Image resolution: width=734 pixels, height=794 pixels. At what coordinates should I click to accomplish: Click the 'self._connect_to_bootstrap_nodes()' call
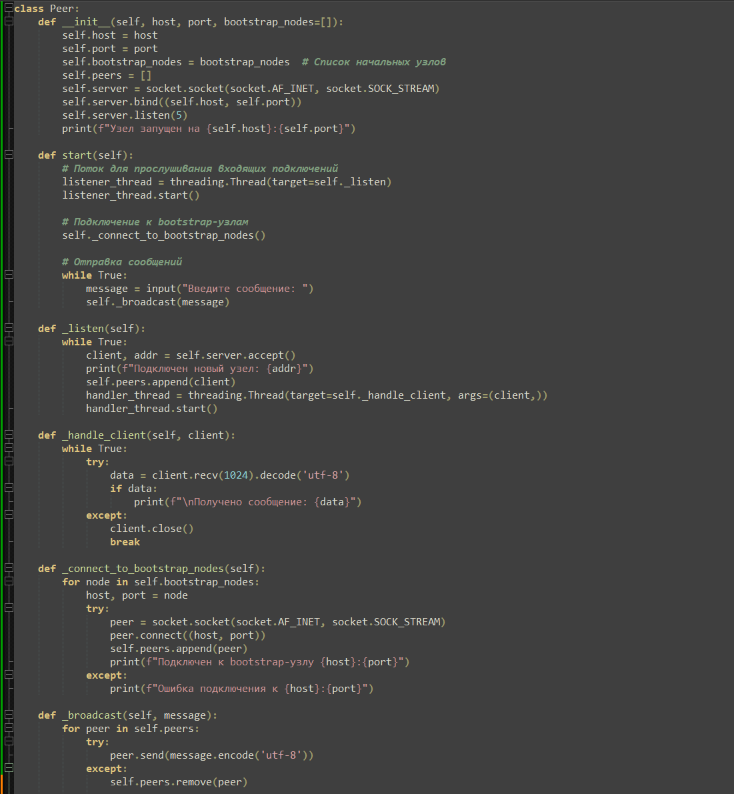pos(163,235)
